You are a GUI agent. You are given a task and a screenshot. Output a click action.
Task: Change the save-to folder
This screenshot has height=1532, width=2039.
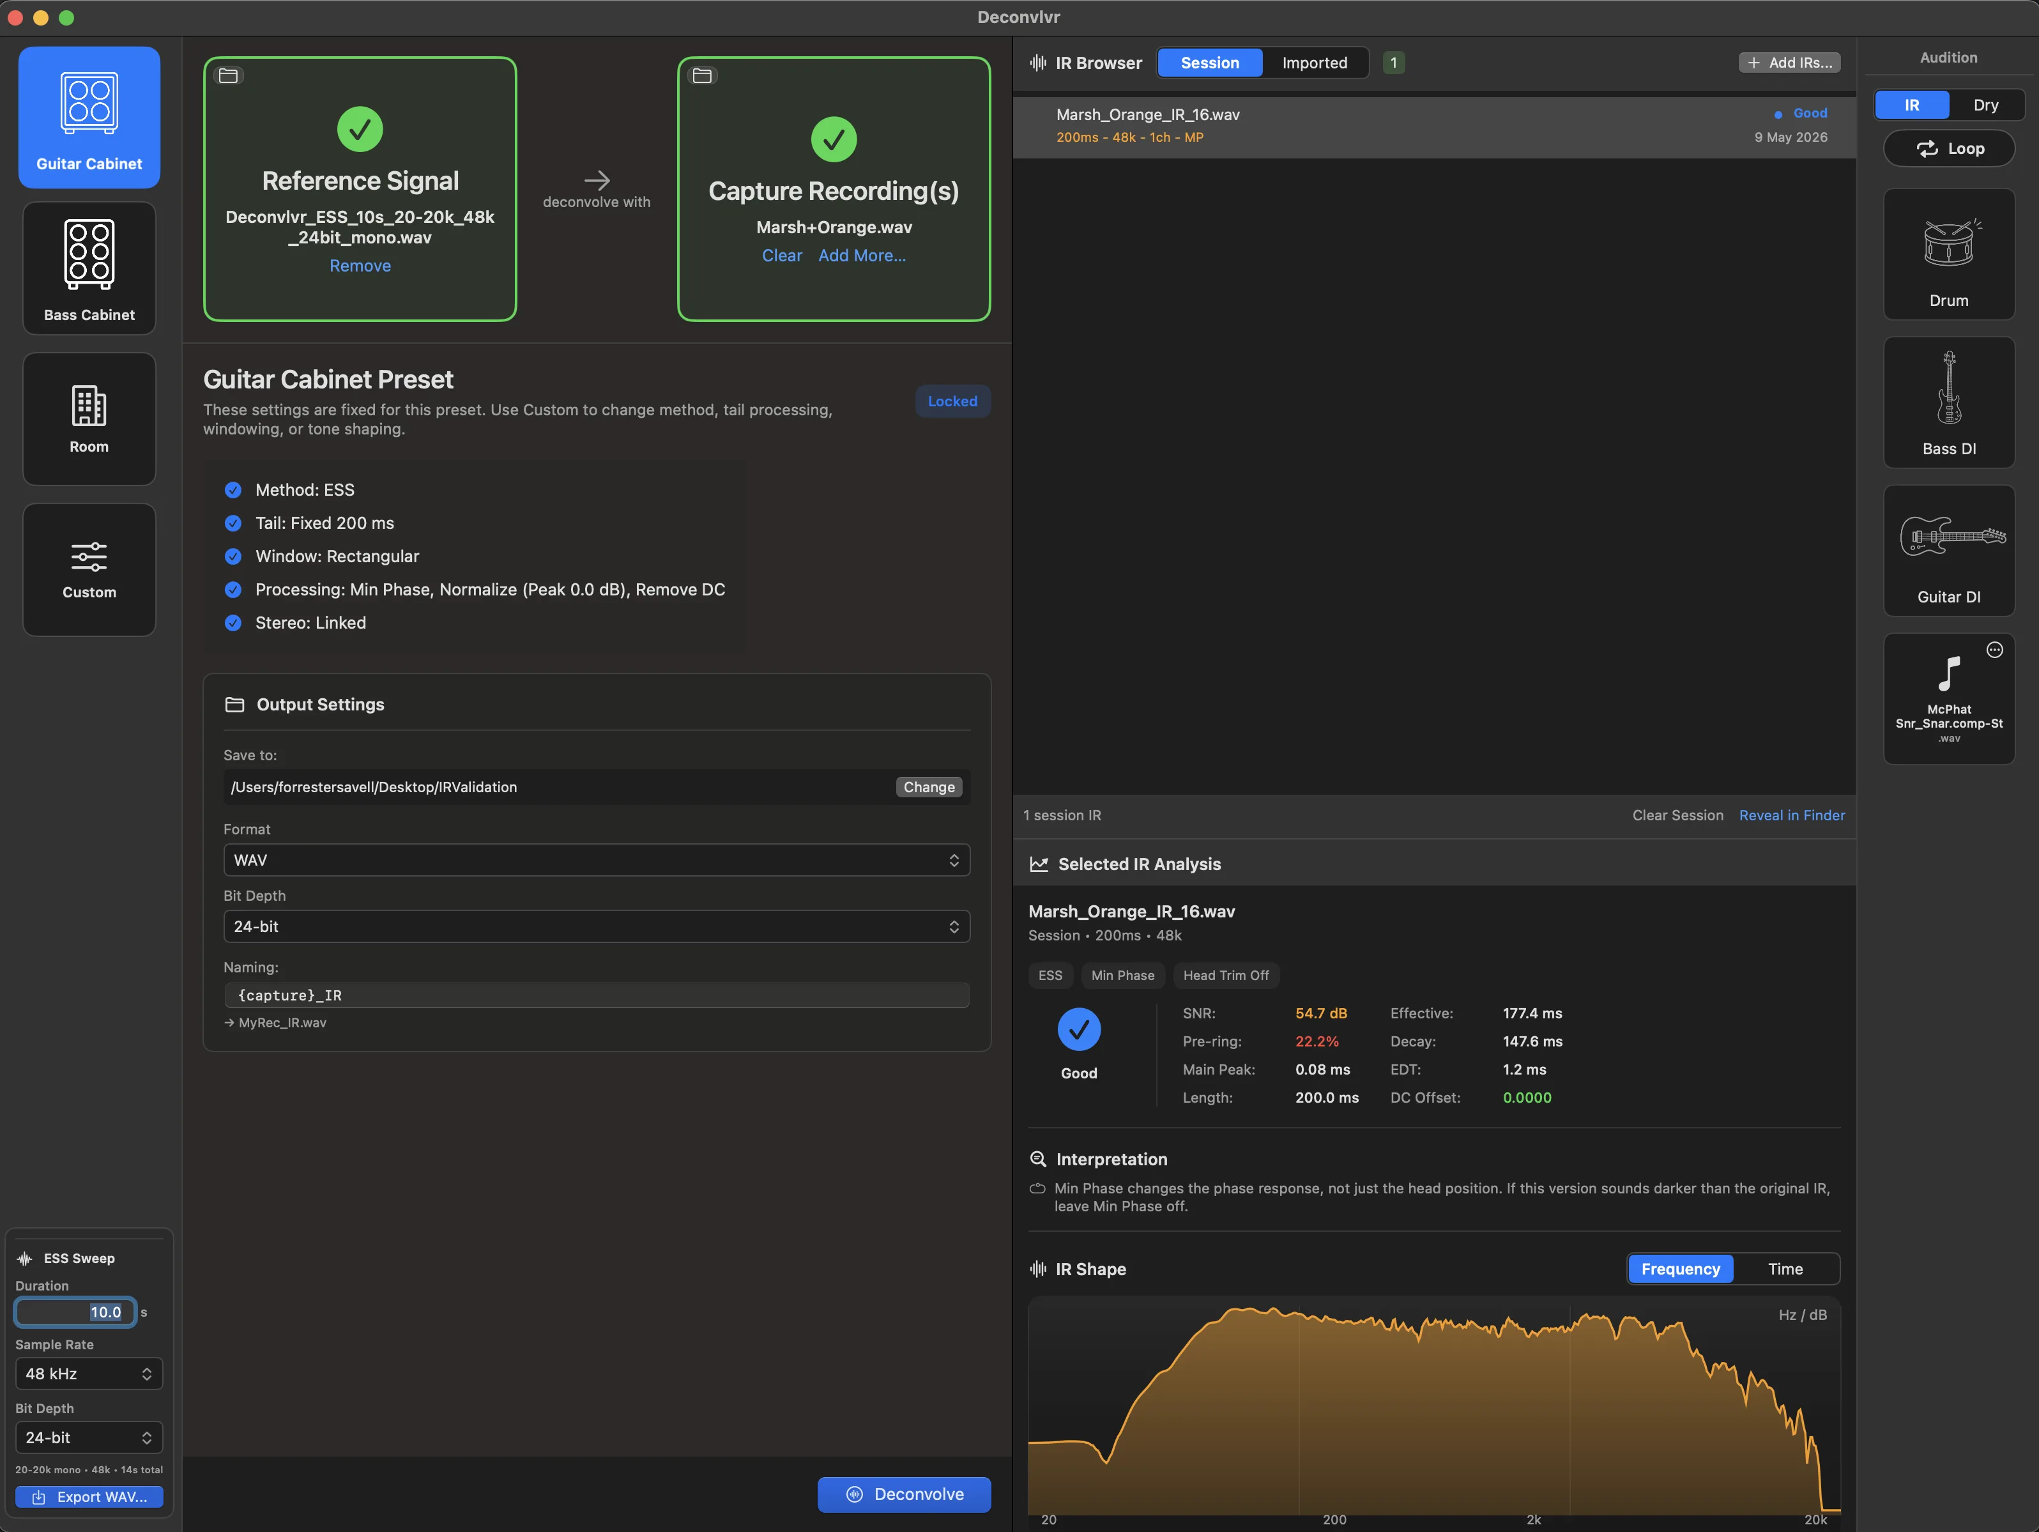tap(928, 787)
